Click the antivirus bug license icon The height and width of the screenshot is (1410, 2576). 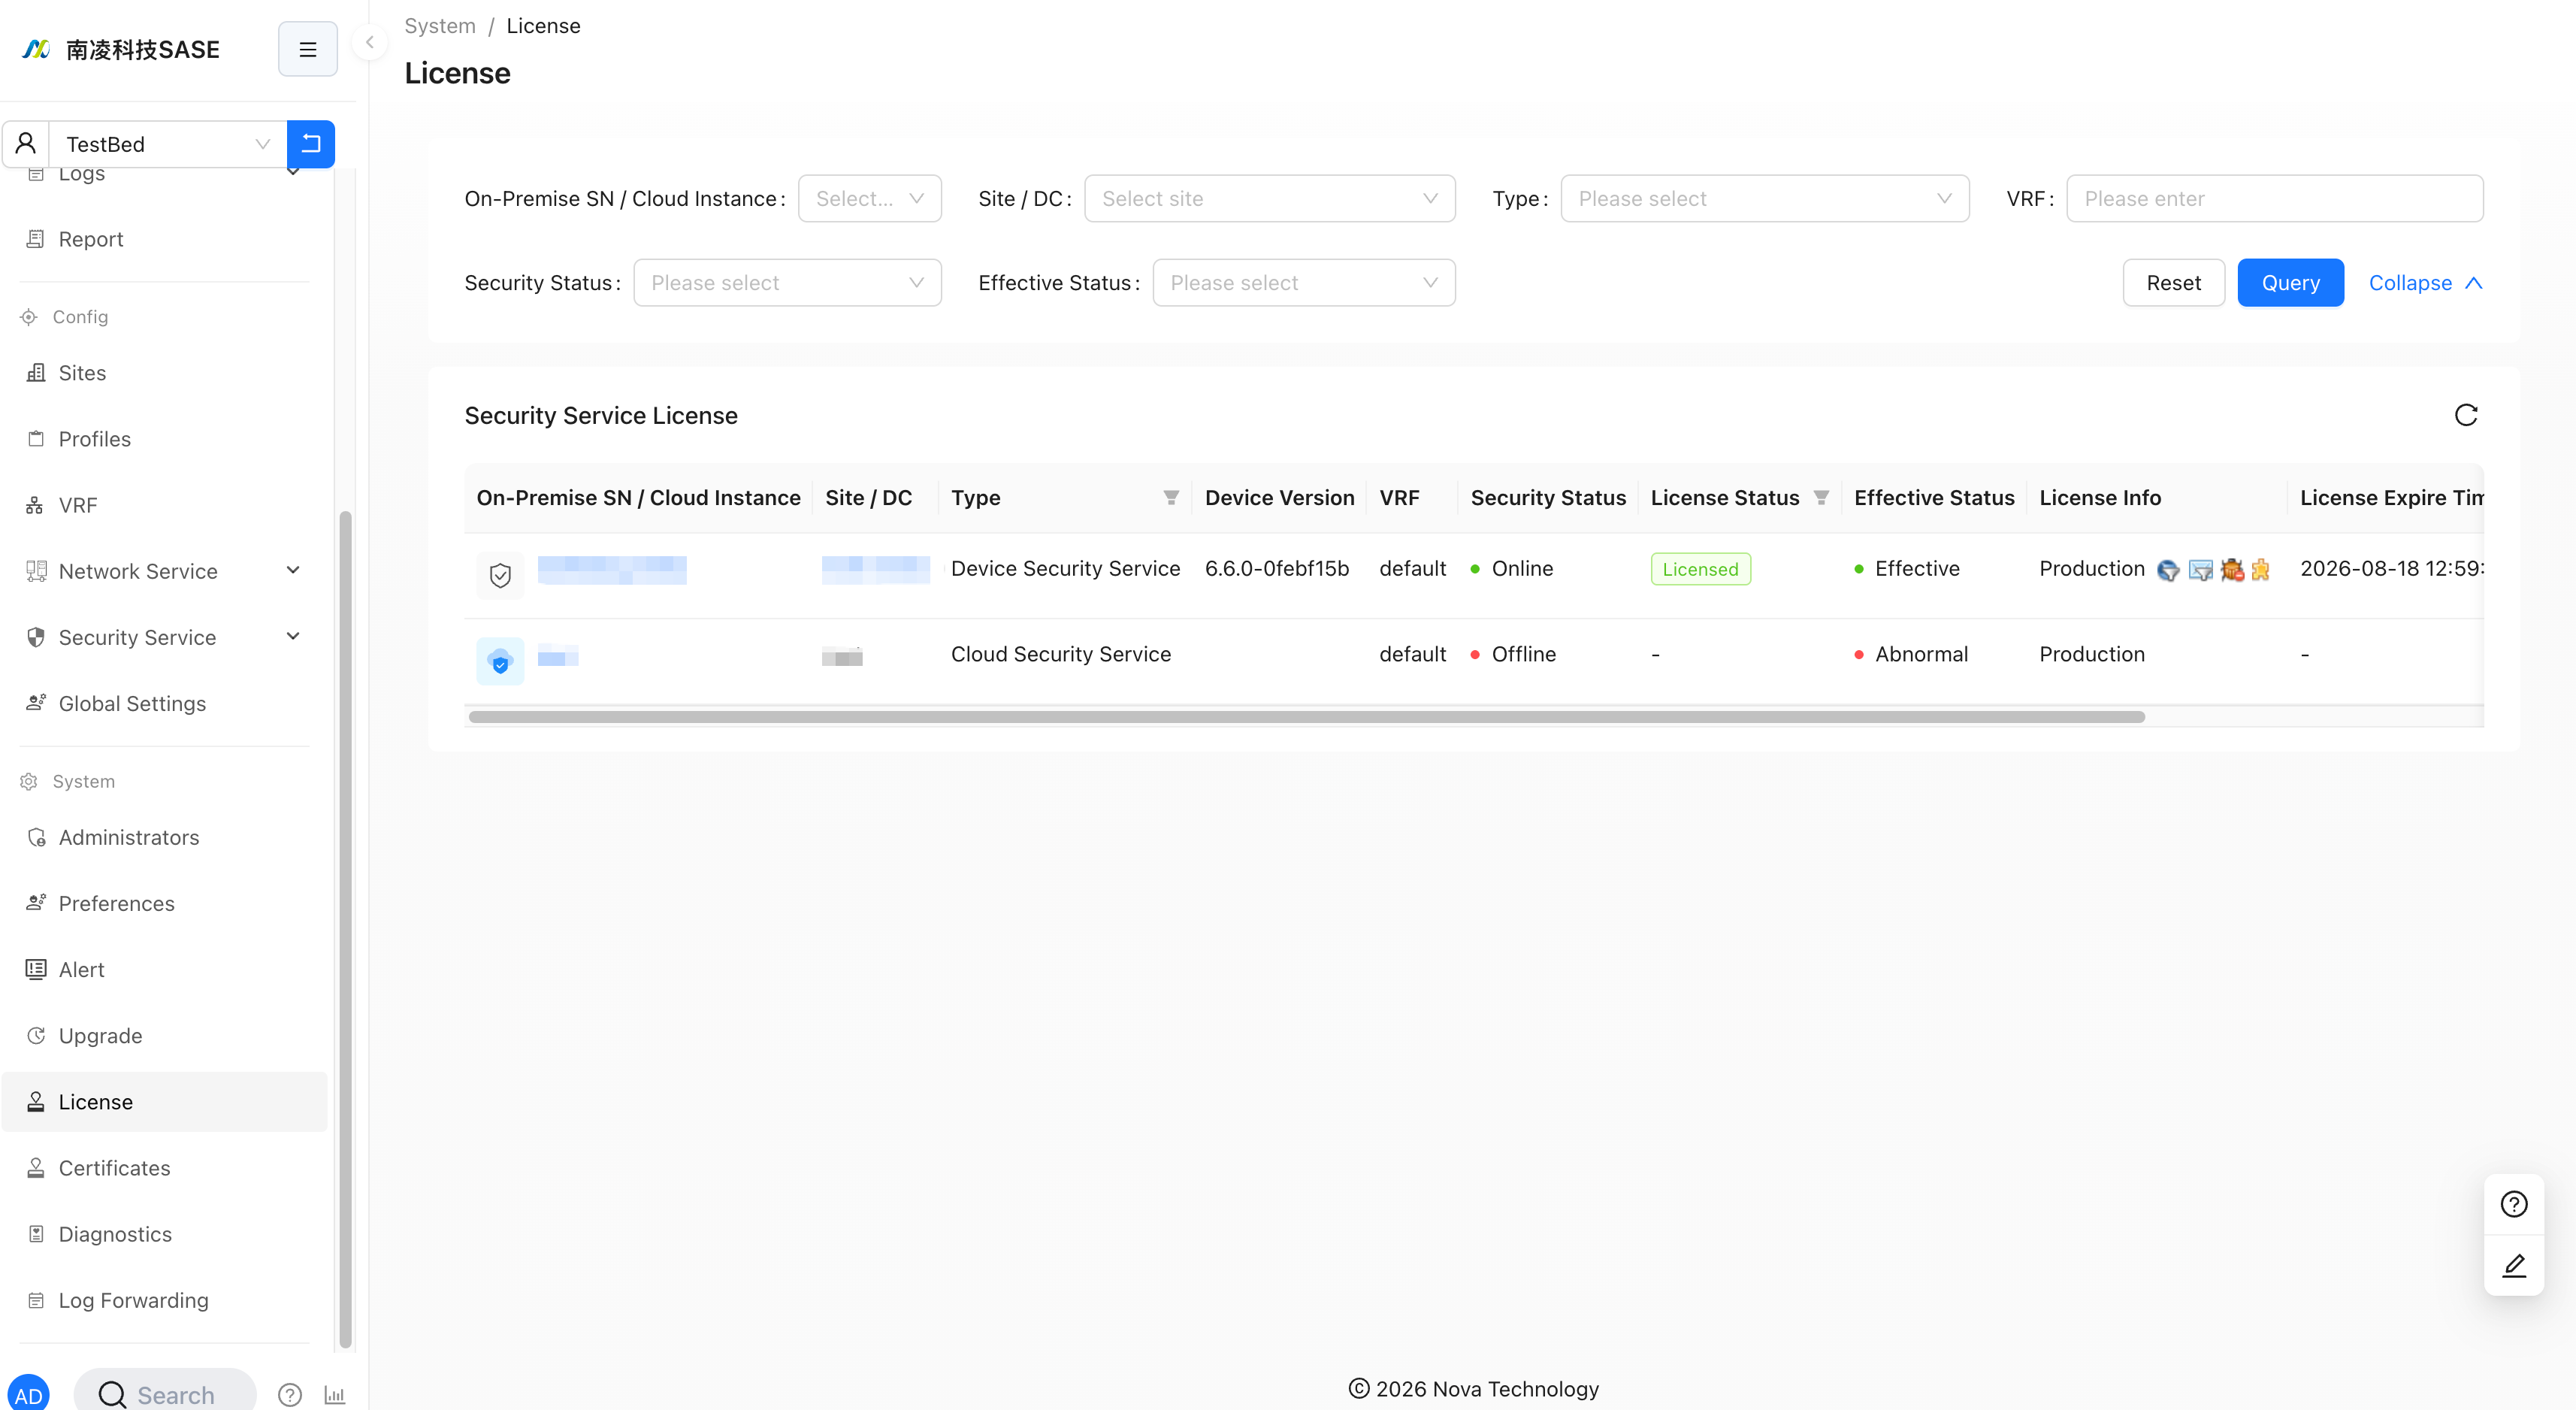pyautogui.click(x=2232, y=570)
